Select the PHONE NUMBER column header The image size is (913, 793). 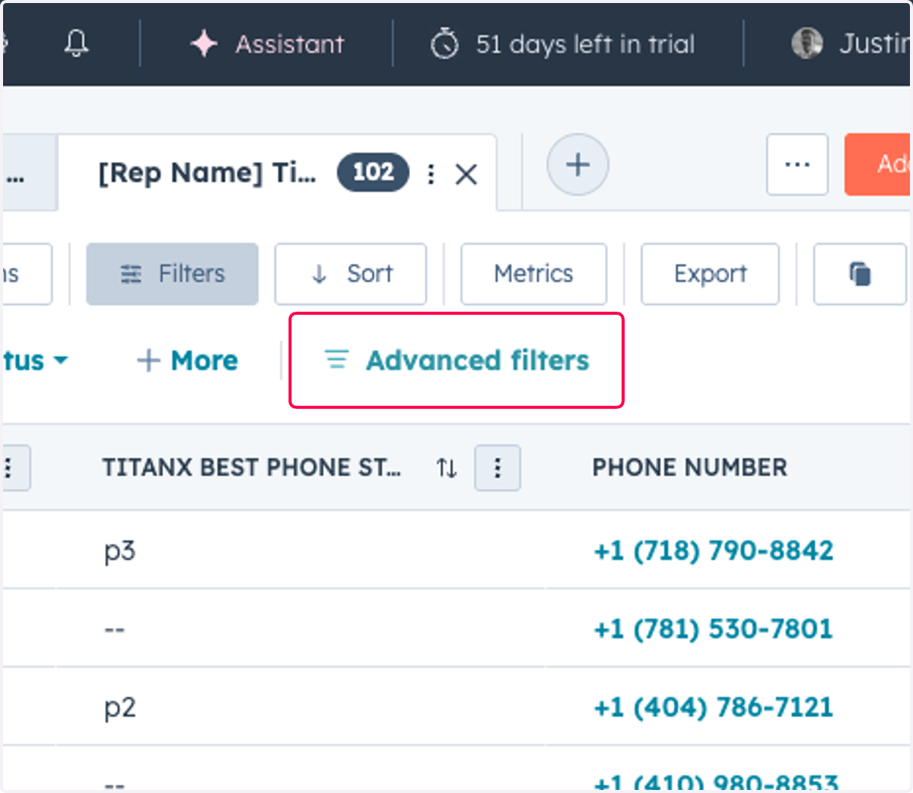coord(689,467)
